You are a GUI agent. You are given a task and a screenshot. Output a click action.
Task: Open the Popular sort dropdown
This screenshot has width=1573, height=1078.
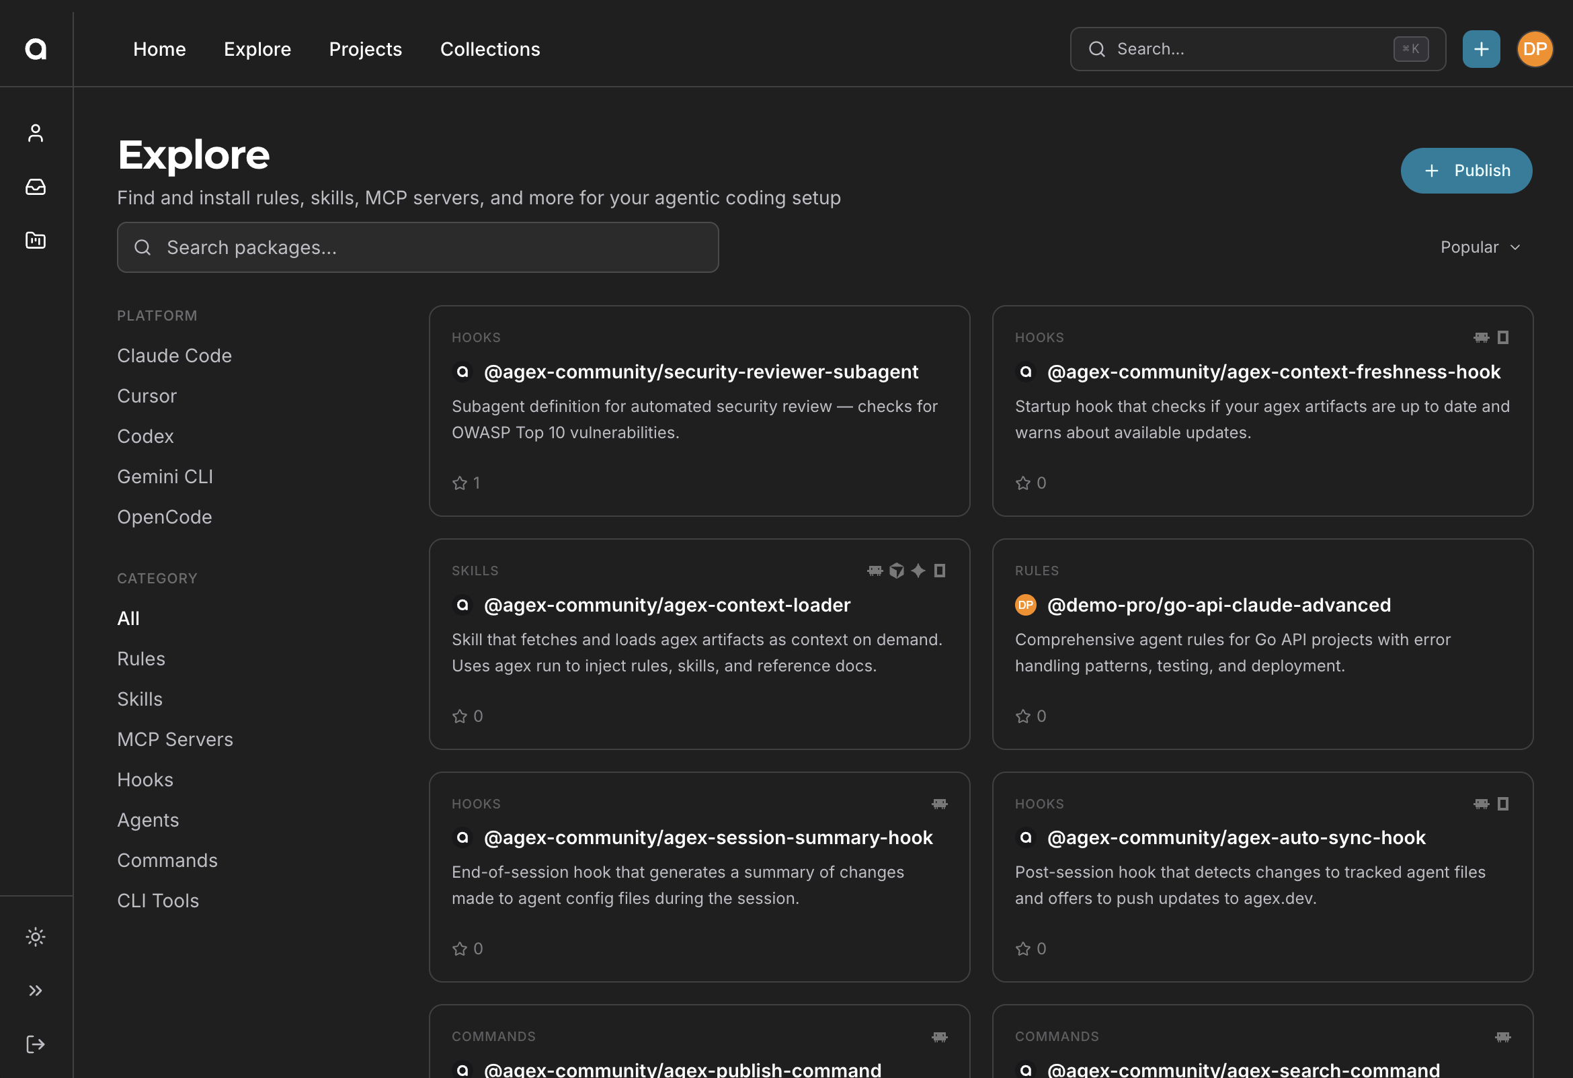(x=1480, y=247)
